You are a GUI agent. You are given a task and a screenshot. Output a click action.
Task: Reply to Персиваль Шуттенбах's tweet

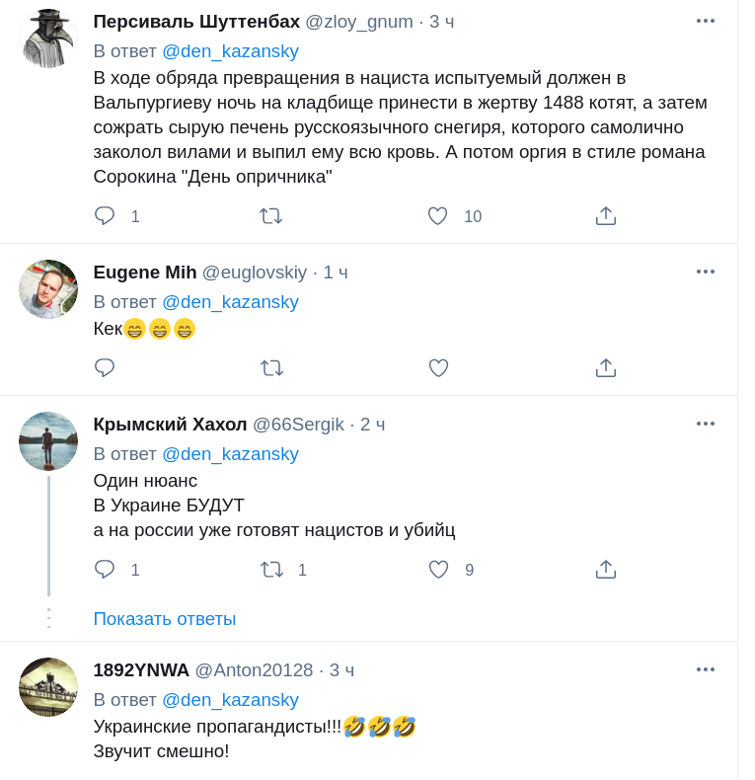[x=105, y=216]
